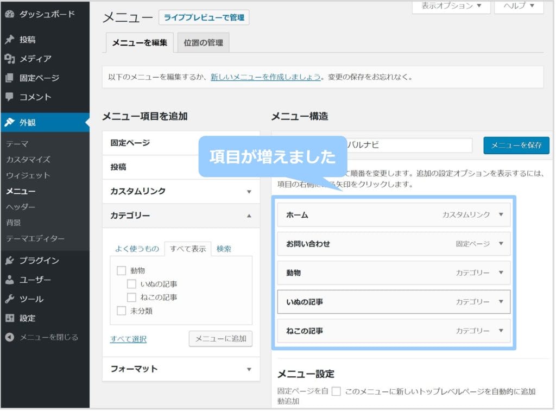Open the 表示オプション dropdown

pyautogui.click(x=451, y=6)
